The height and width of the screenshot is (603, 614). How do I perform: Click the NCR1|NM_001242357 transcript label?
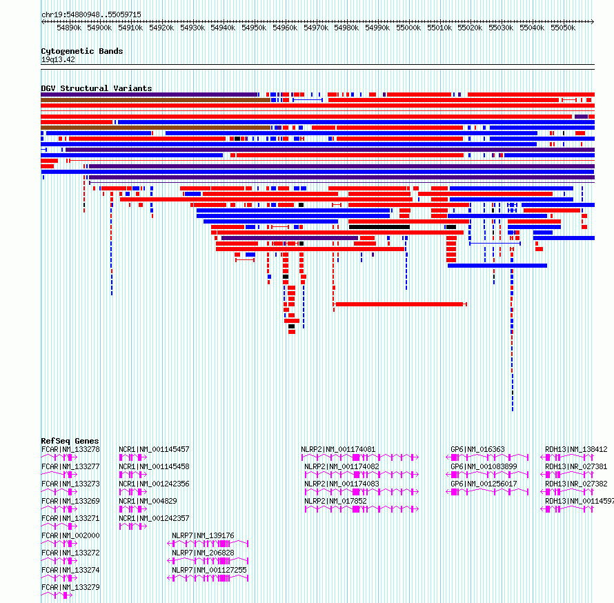point(154,518)
